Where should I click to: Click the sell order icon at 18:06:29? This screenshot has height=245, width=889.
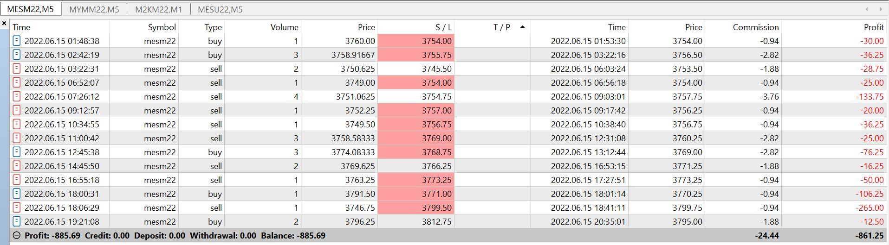16,207
